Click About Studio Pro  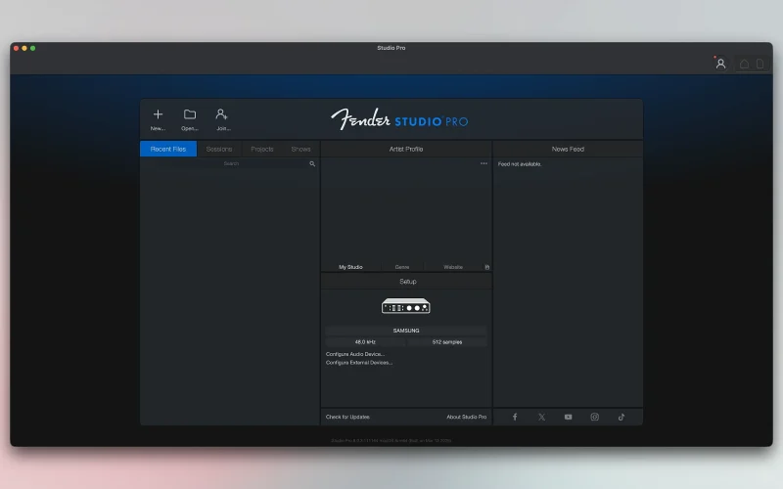pos(467,417)
